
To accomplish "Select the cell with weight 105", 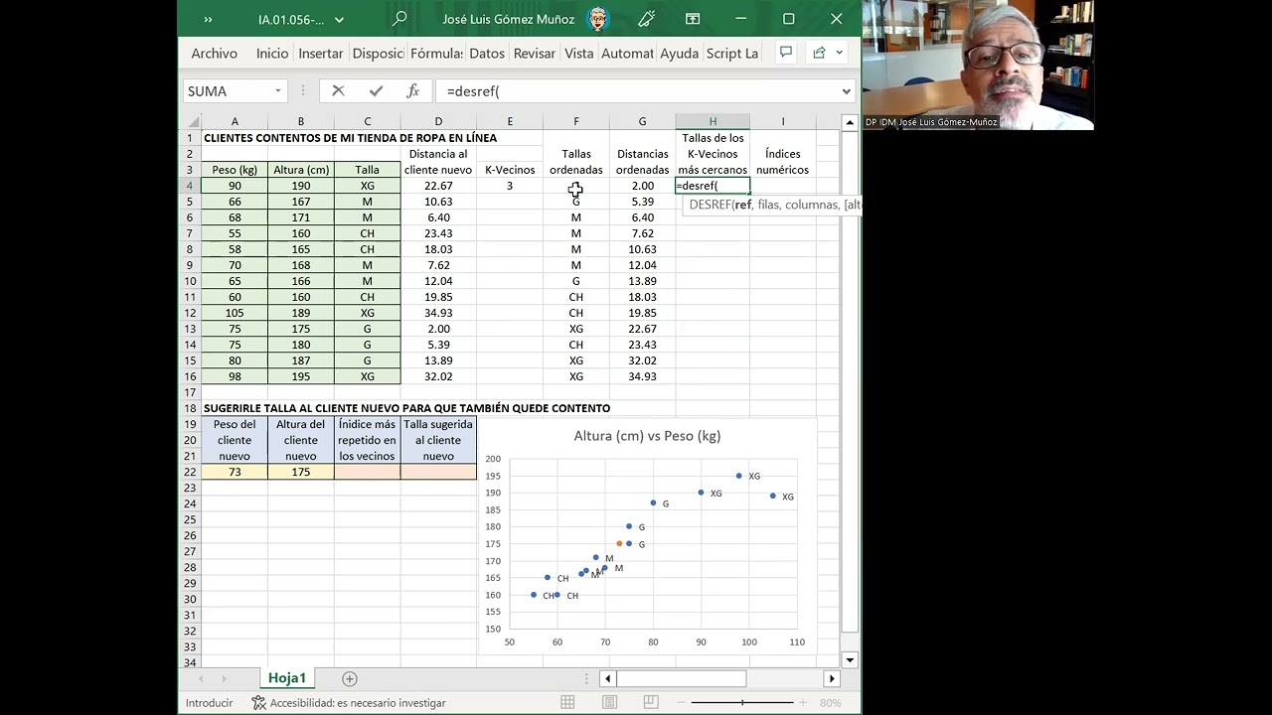I will click(x=235, y=313).
